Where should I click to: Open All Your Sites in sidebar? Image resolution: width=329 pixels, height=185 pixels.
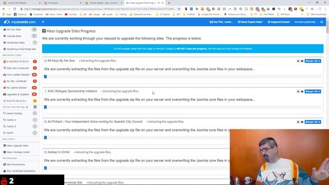pyautogui.click(x=14, y=30)
